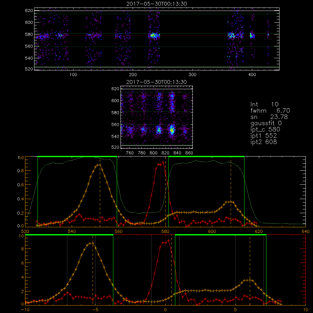Viewport: 313px width, 313px height.
Task: Click tick label 800 on middle image axis
Action: [153, 153]
